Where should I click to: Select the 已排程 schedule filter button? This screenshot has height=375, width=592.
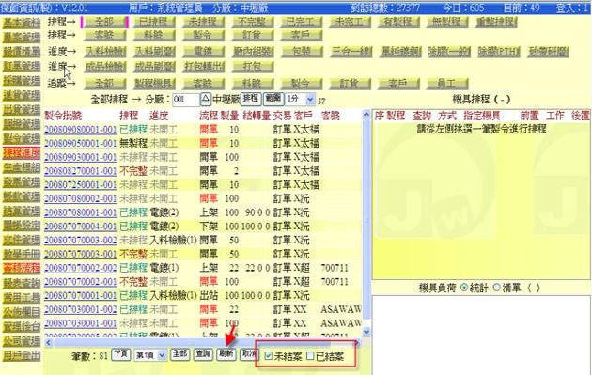(154, 23)
